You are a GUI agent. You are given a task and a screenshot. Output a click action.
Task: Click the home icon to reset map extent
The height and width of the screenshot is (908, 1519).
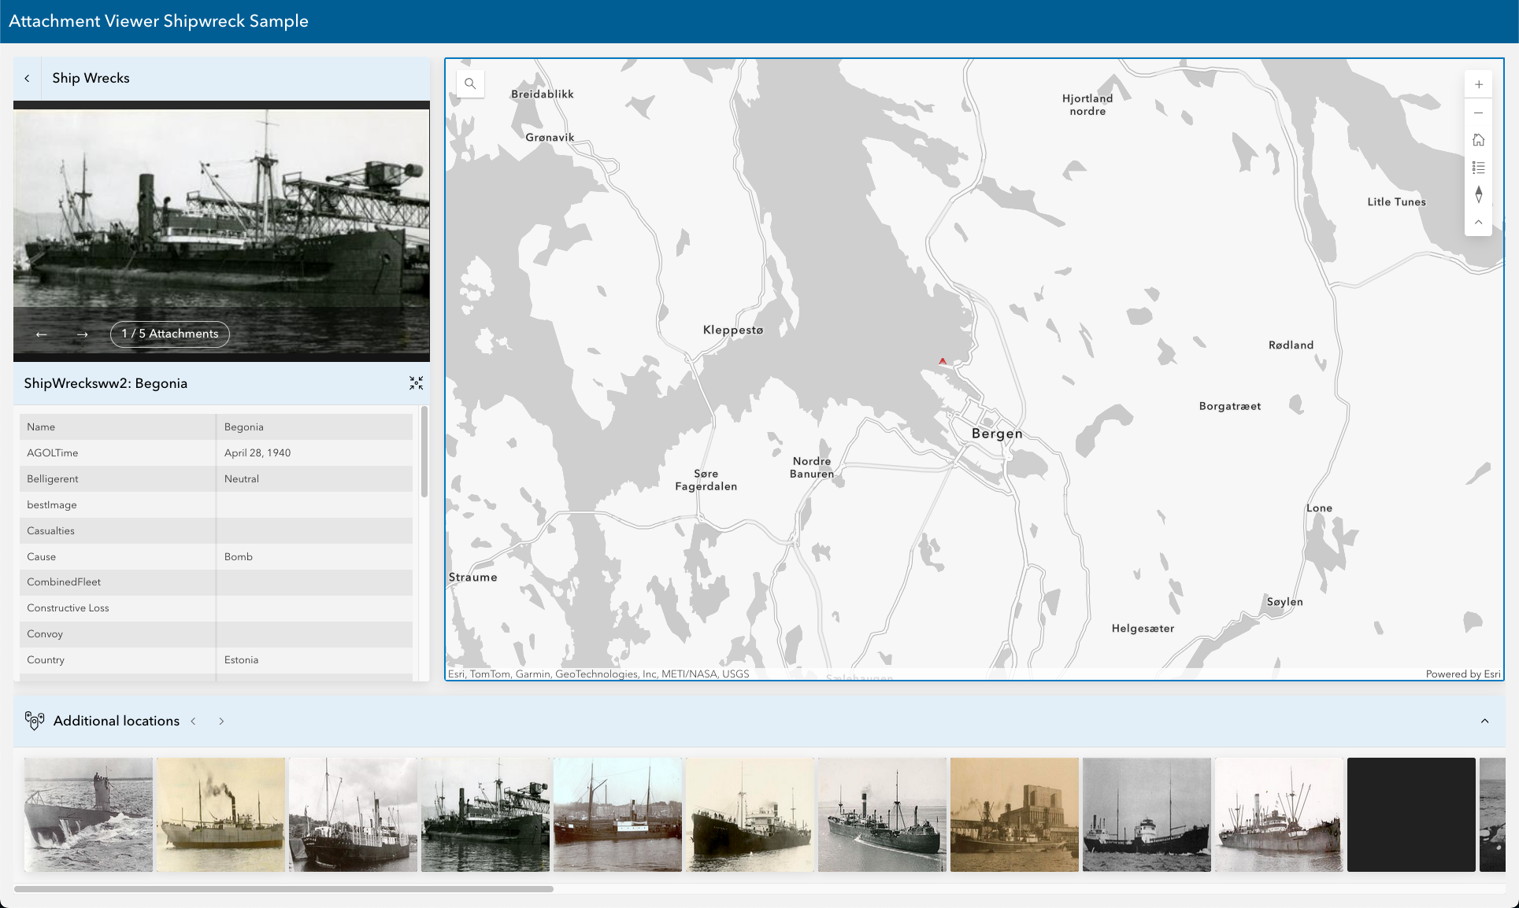pyautogui.click(x=1479, y=139)
